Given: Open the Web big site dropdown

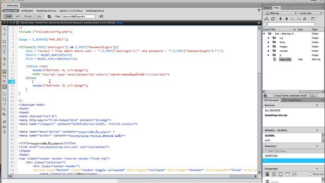Looking at the screenshot, I should click(x=281, y=13).
